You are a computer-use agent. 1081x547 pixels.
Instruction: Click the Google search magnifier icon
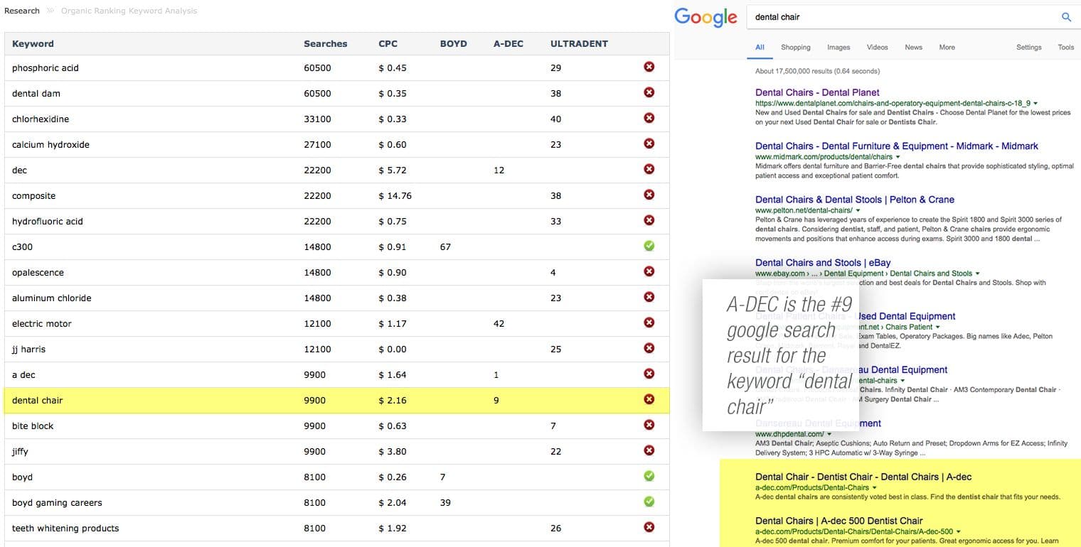pyautogui.click(x=1066, y=17)
